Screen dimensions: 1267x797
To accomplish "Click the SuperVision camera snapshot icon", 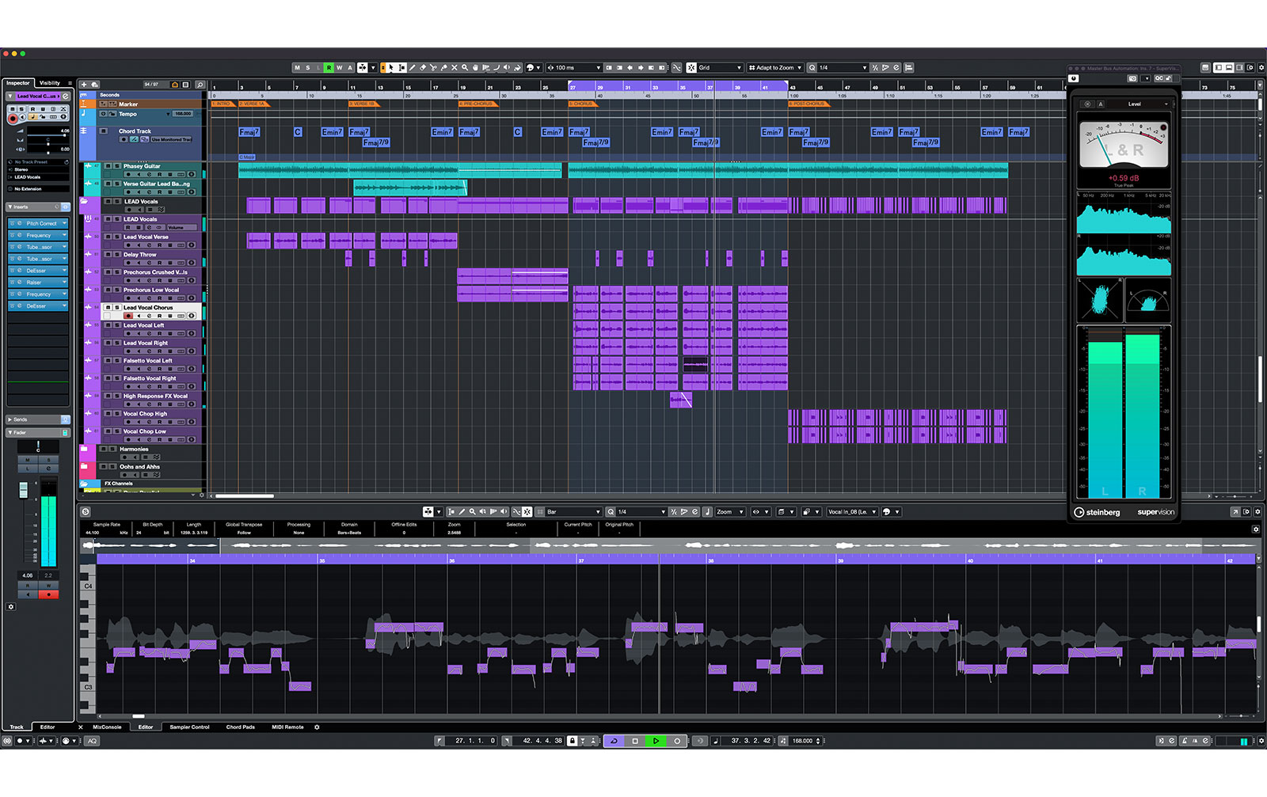I will pyautogui.click(x=1132, y=78).
